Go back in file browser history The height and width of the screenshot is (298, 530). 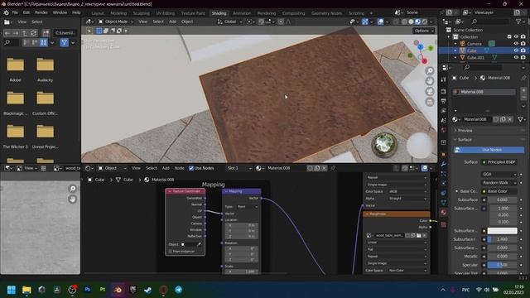[7, 33]
